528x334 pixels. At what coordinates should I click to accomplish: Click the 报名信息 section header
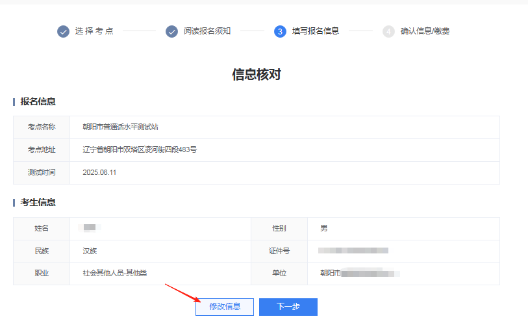[x=38, y=101]
